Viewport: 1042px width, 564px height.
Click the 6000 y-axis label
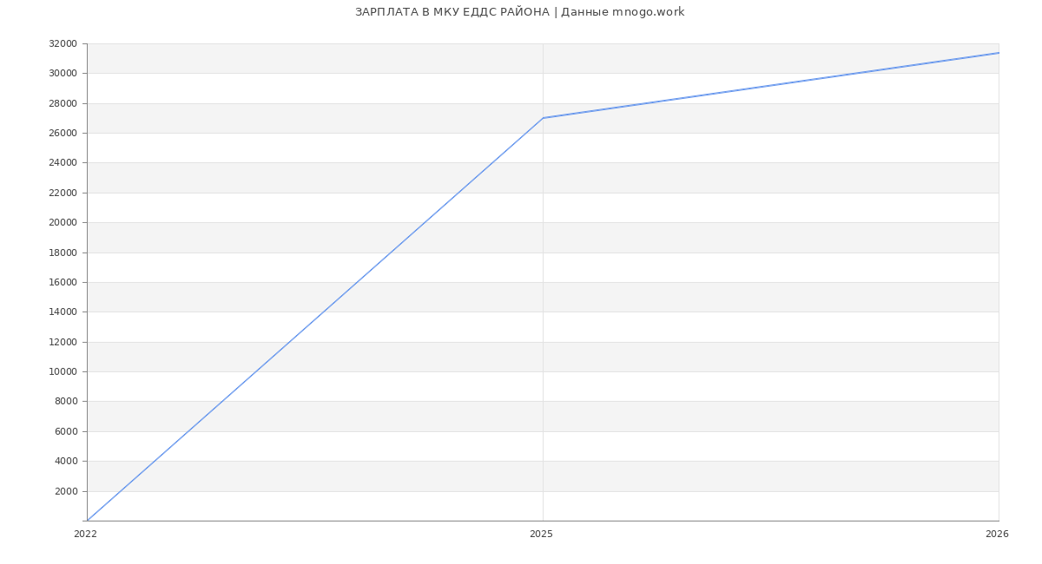coord(65,431)
